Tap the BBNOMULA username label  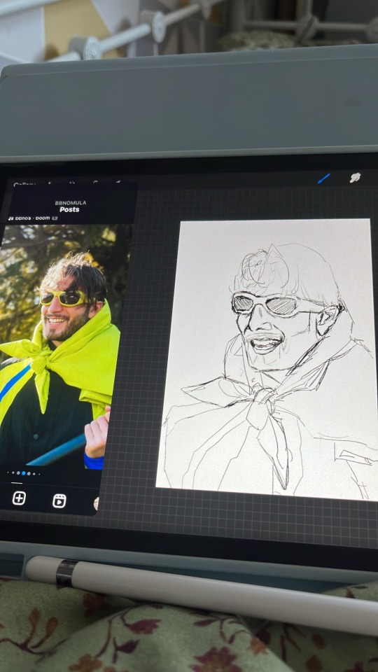click(x=70, y=203)
